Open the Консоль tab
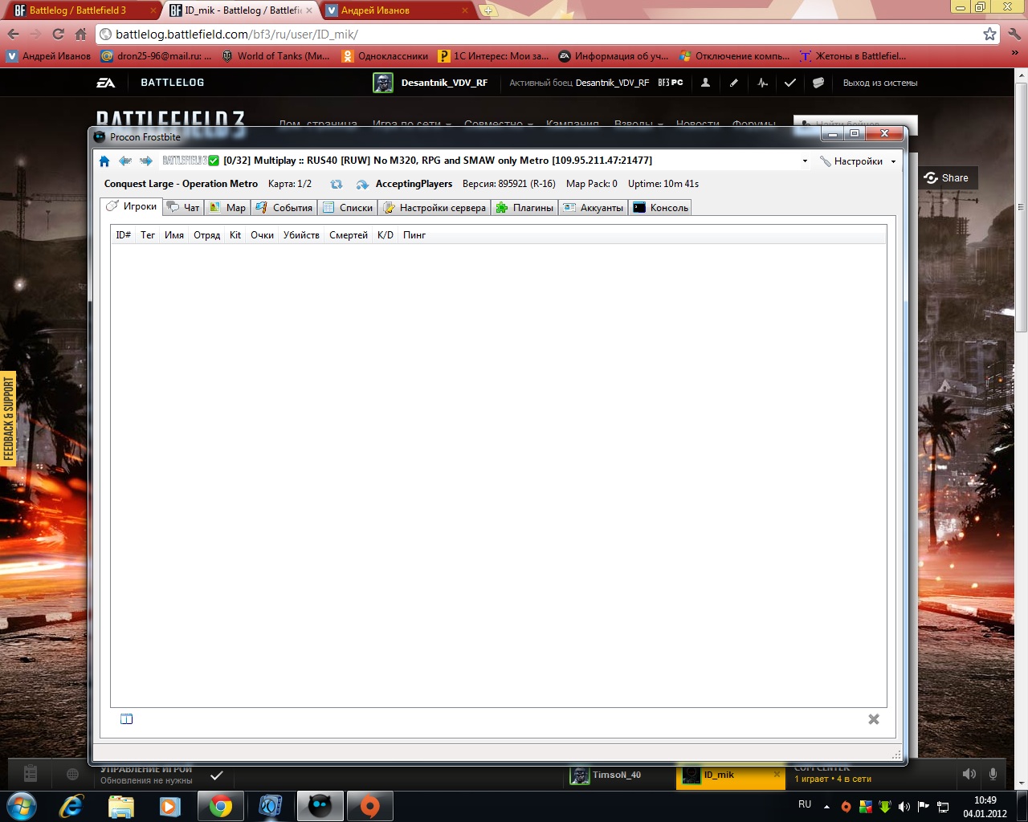 click(660, 207)
